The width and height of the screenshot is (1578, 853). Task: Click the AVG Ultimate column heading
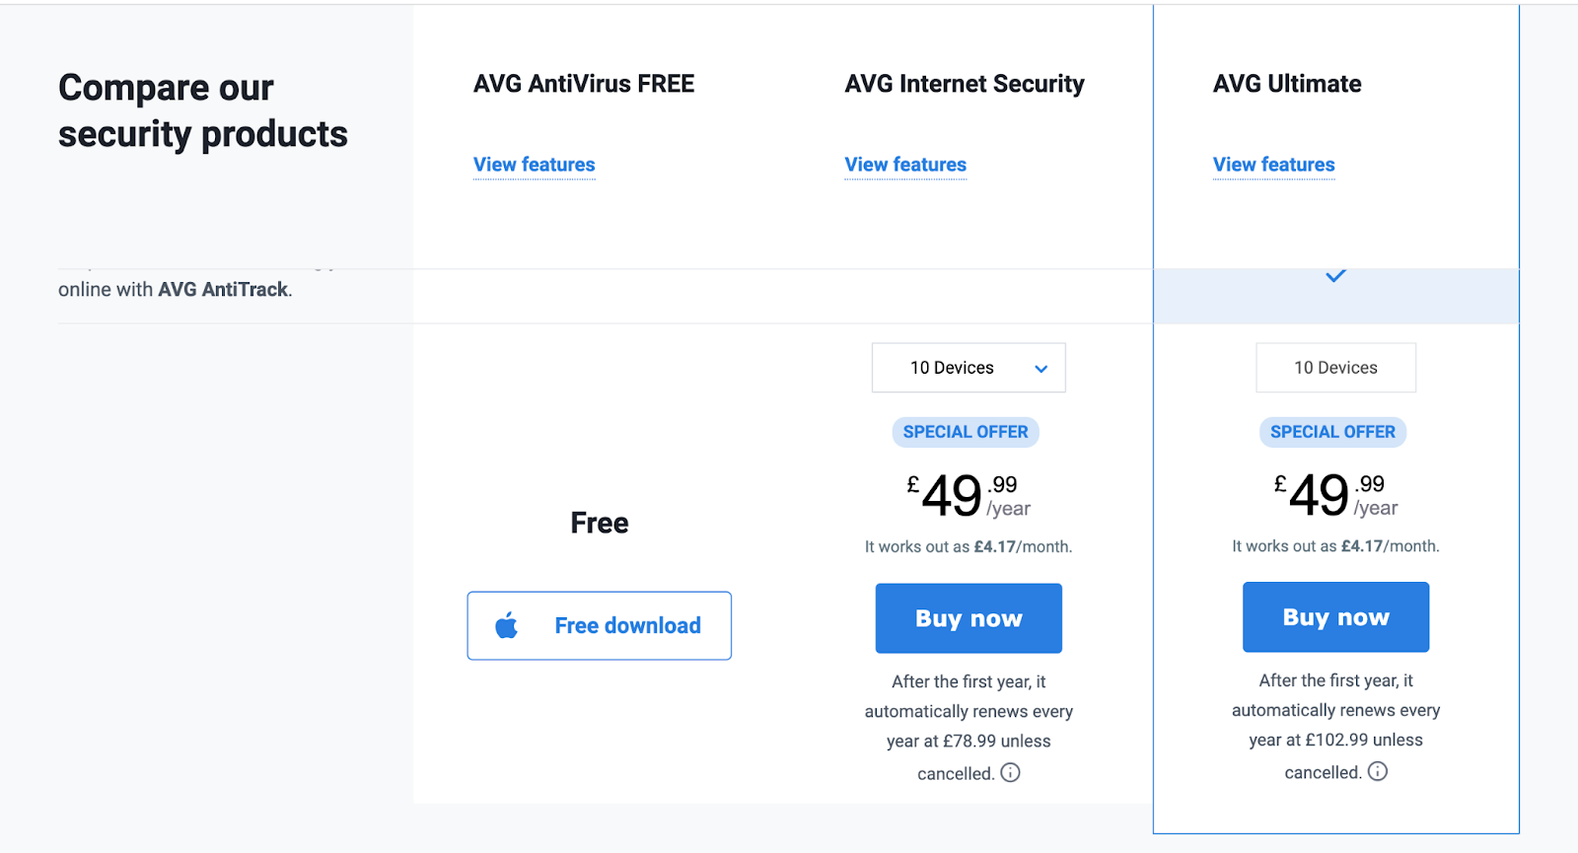click(x=1287, y=84)
